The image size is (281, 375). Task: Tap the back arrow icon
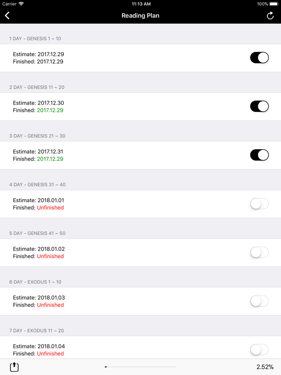tap(7, 16)
